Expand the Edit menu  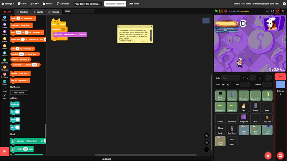click(x=34, y=3)
